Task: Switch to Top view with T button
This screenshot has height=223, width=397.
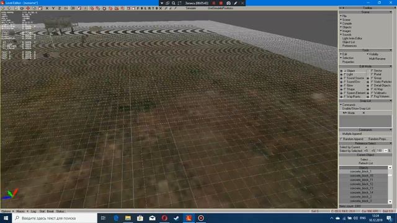Action: pos(153,8)
